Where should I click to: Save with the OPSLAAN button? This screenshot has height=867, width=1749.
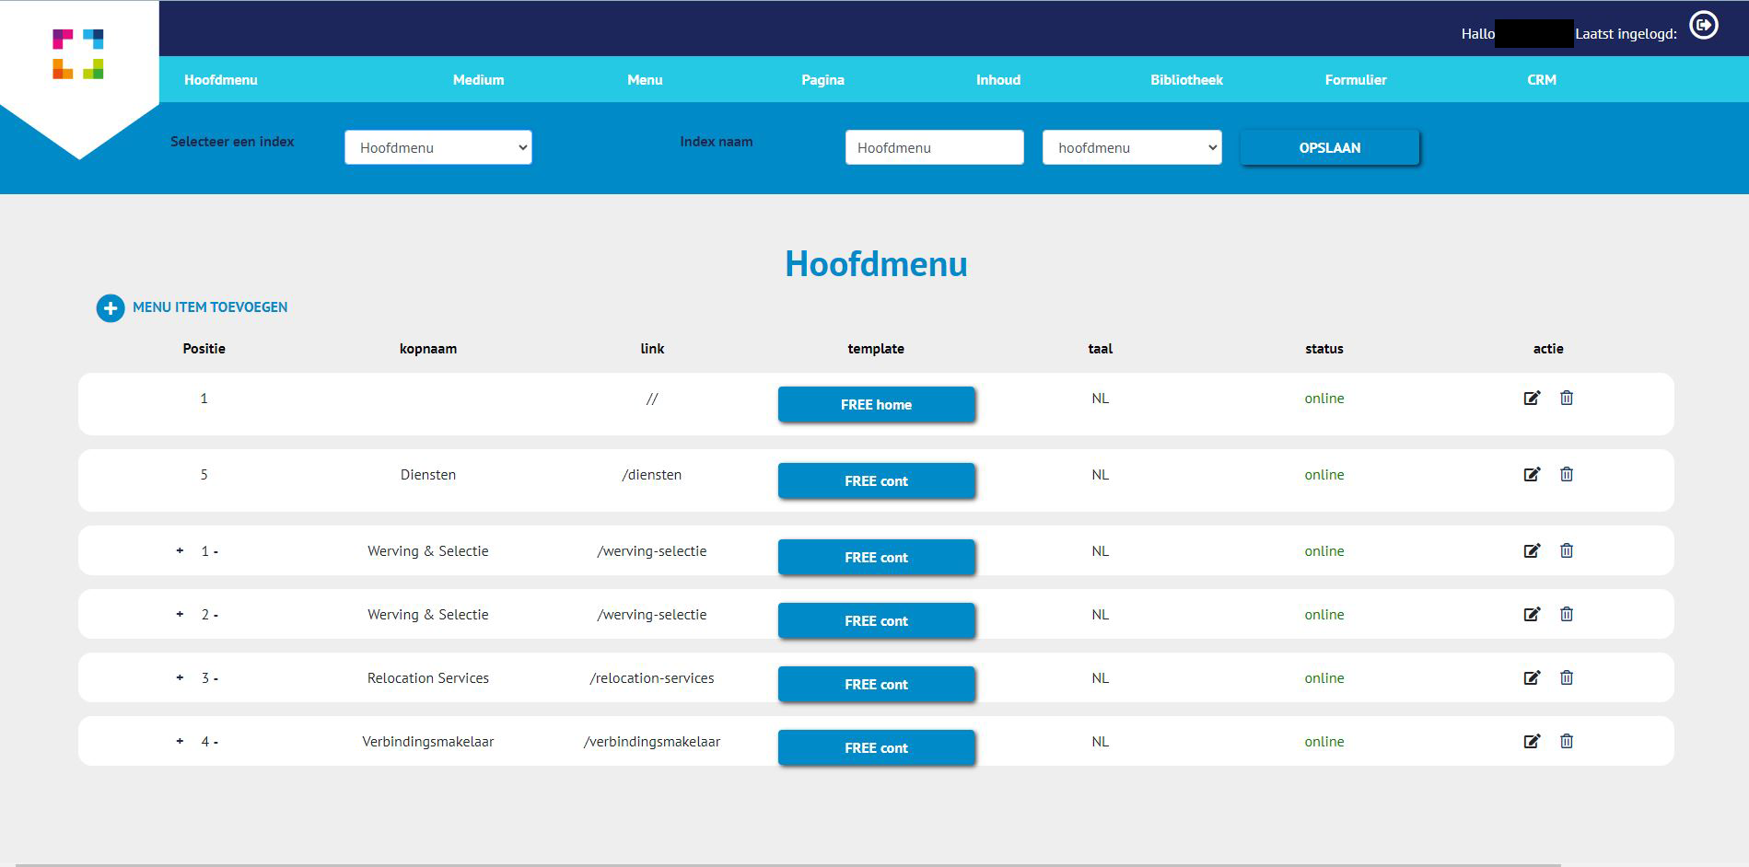coord(1330,147)
